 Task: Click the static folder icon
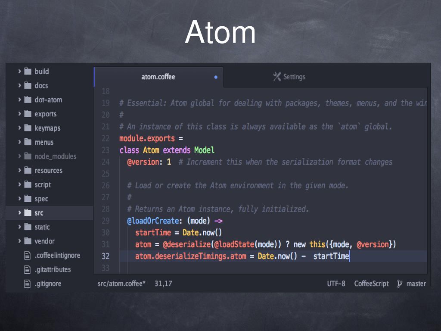click(28, 227)
